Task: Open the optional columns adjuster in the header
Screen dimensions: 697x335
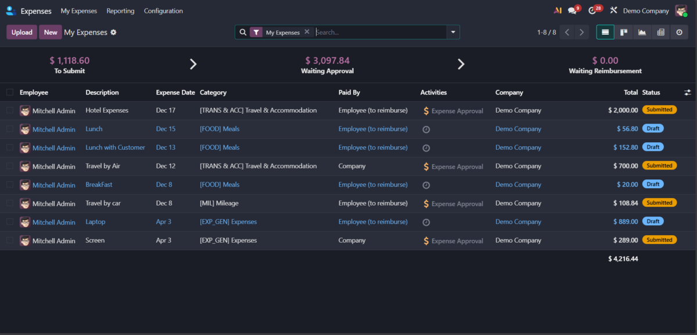Action: [688, 92]
